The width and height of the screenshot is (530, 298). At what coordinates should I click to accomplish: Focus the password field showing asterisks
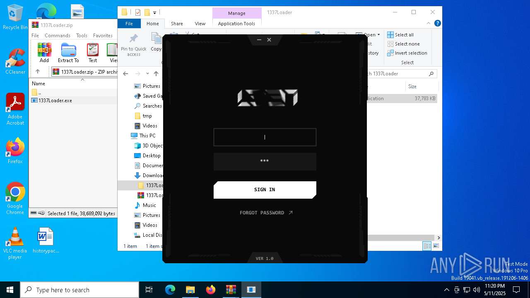coord(265,161)
